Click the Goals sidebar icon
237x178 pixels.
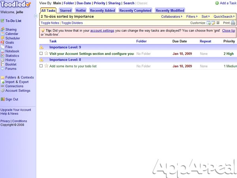[x=2, y=42]
